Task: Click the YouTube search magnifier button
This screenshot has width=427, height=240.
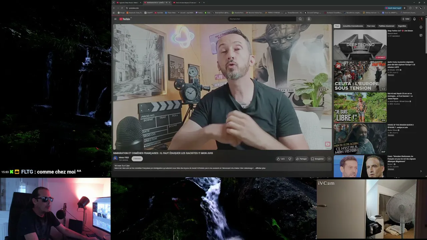Action: 300,19
